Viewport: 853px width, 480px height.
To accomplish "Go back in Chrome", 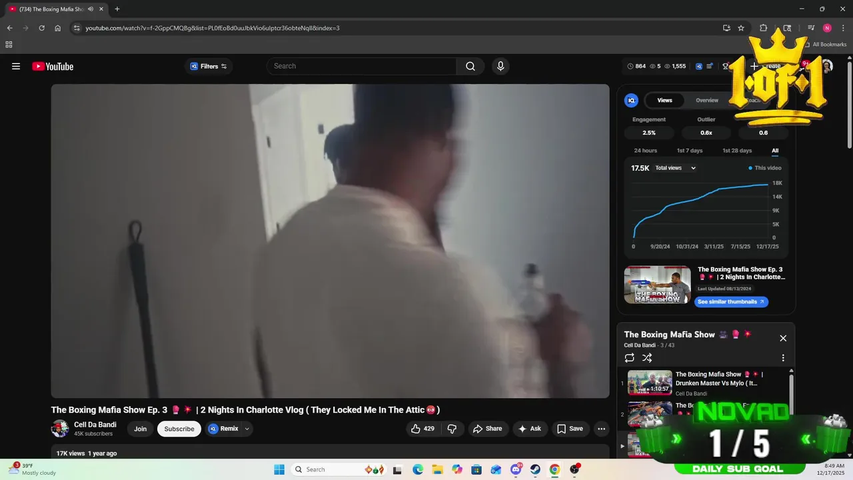I will pos(9,28).
